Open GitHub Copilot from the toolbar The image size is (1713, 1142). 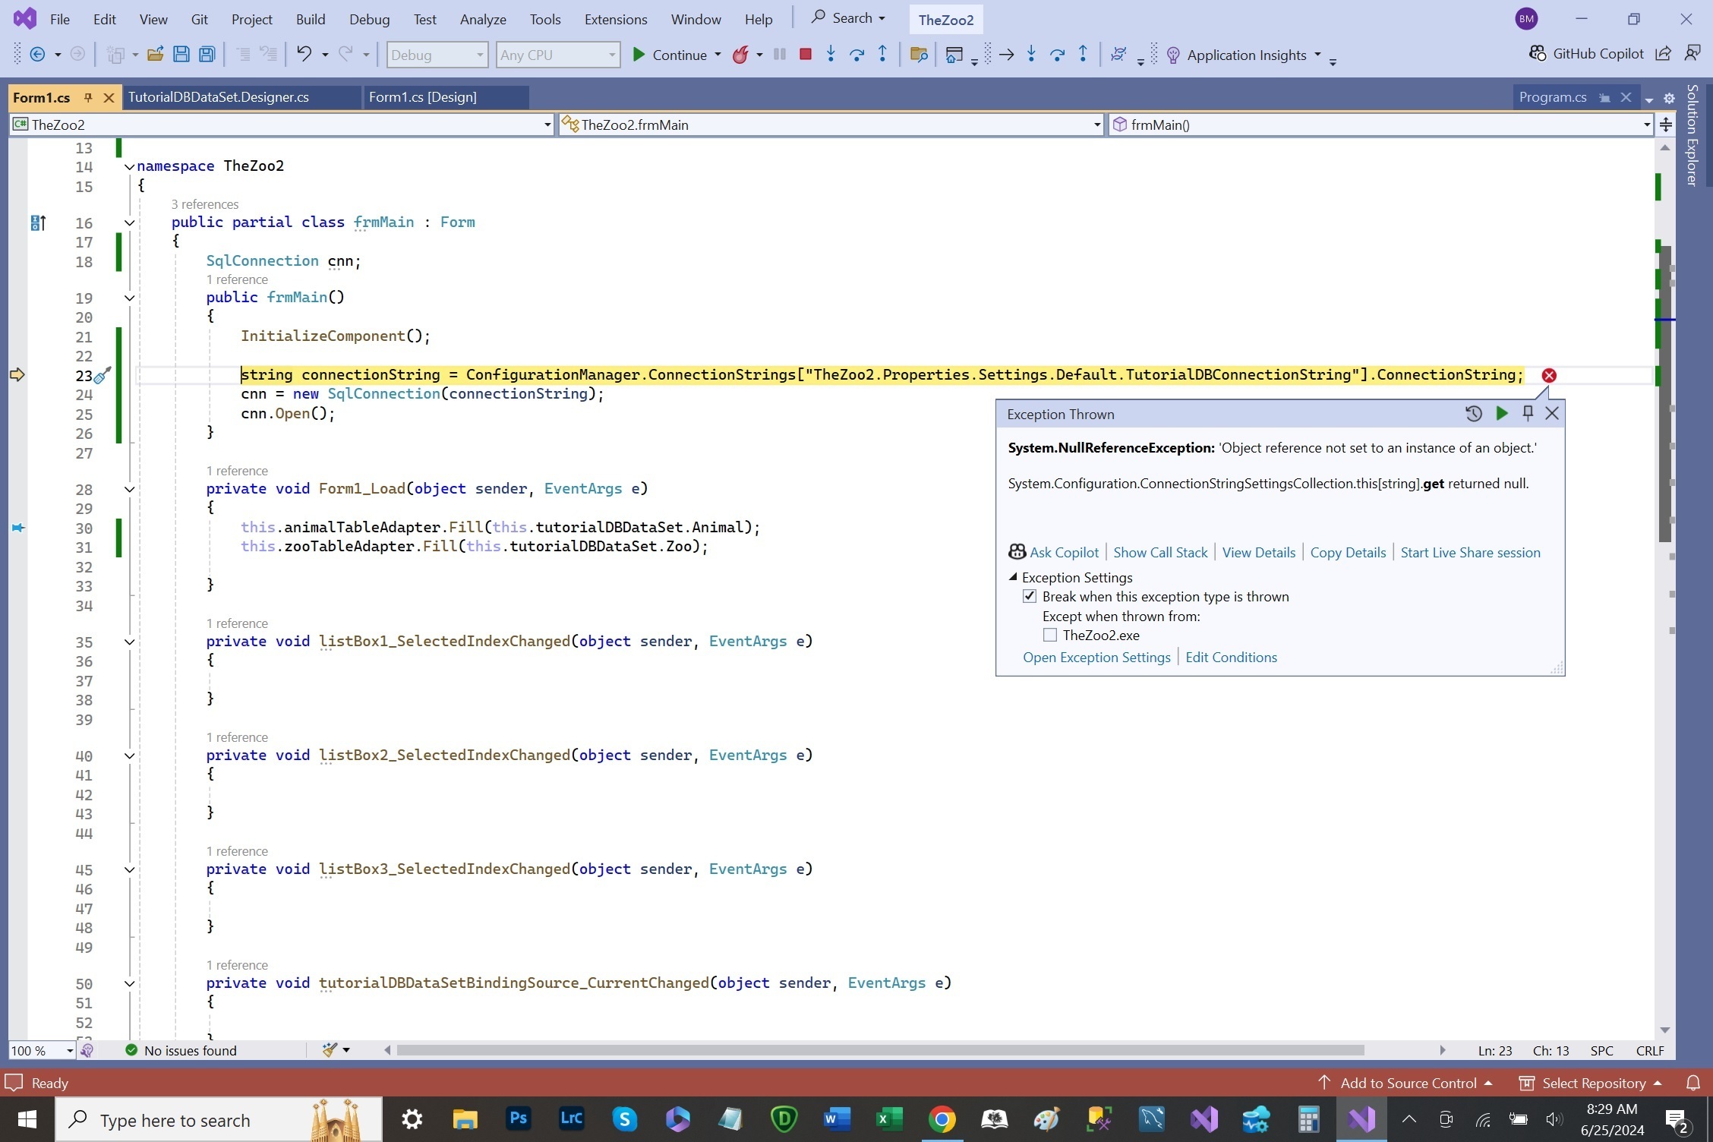1586,54
